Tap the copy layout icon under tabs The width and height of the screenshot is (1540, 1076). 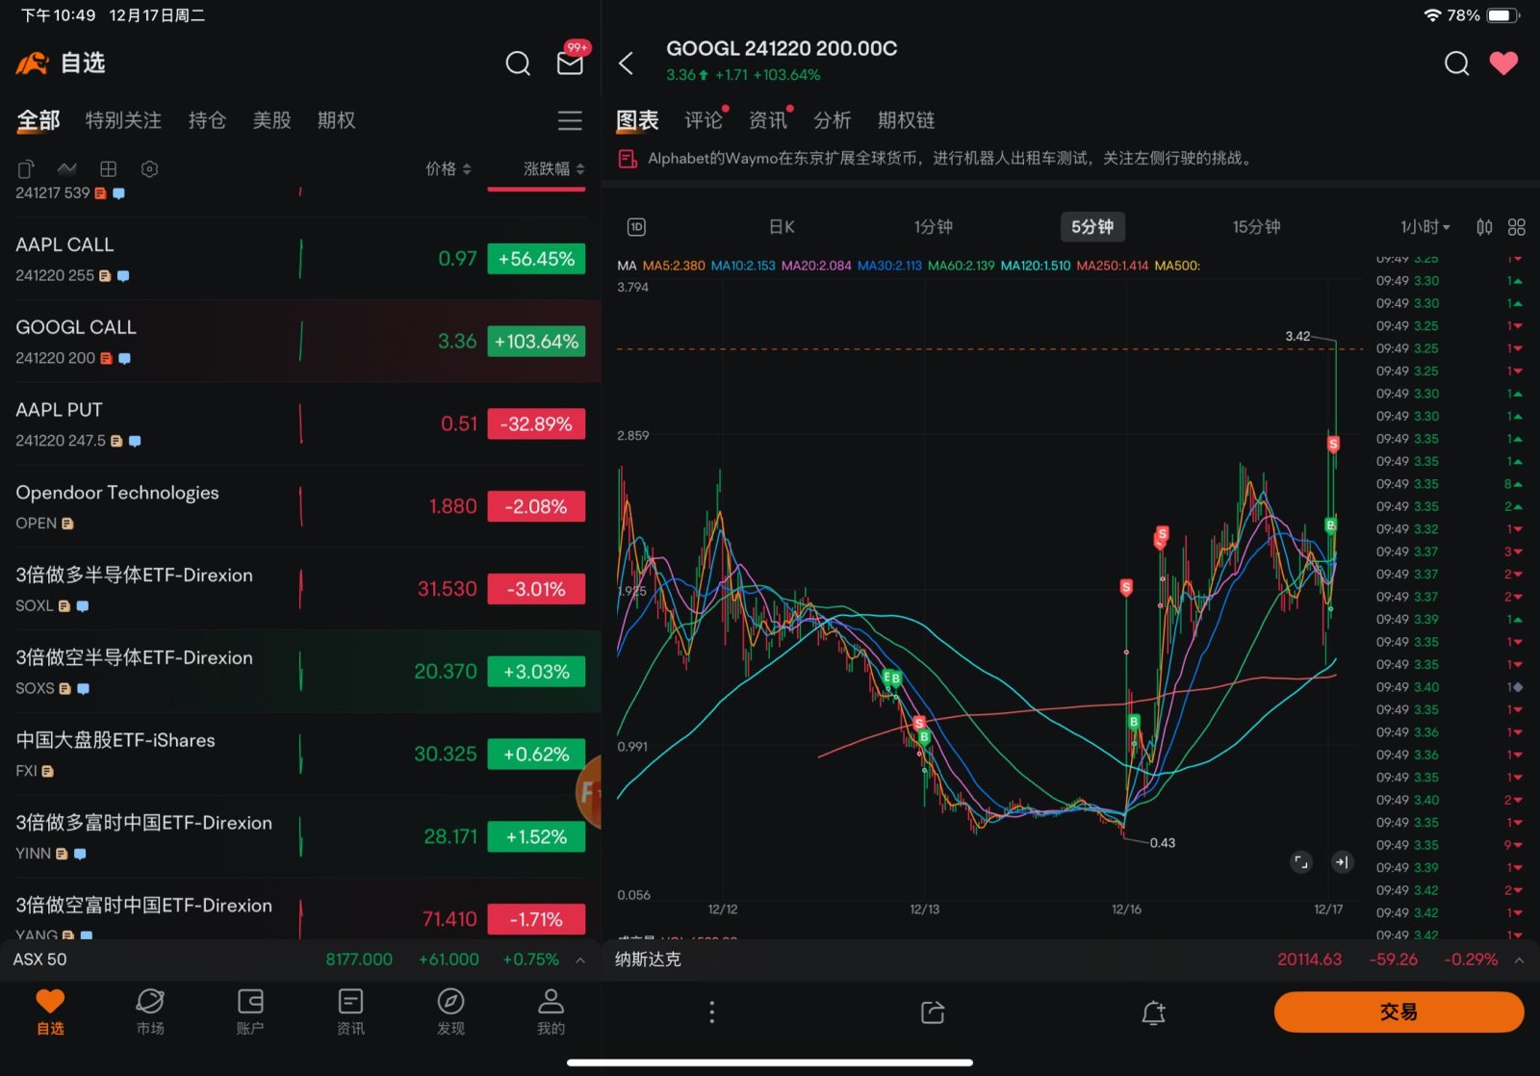coord(26,168)
